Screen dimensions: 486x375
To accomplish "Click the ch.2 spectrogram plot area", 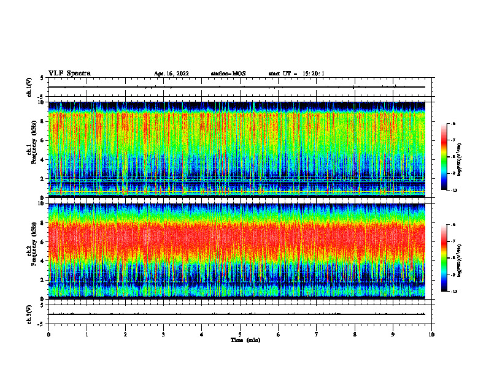I will [x=237, y=251].
